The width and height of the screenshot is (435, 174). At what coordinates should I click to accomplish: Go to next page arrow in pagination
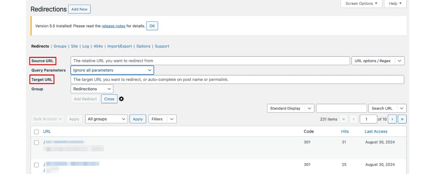[x=392, y=119]
